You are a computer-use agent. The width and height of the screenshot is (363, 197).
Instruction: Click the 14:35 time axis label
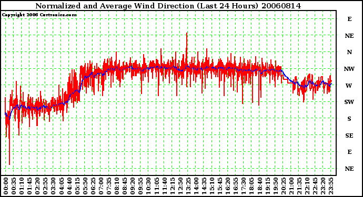[204, 186]
